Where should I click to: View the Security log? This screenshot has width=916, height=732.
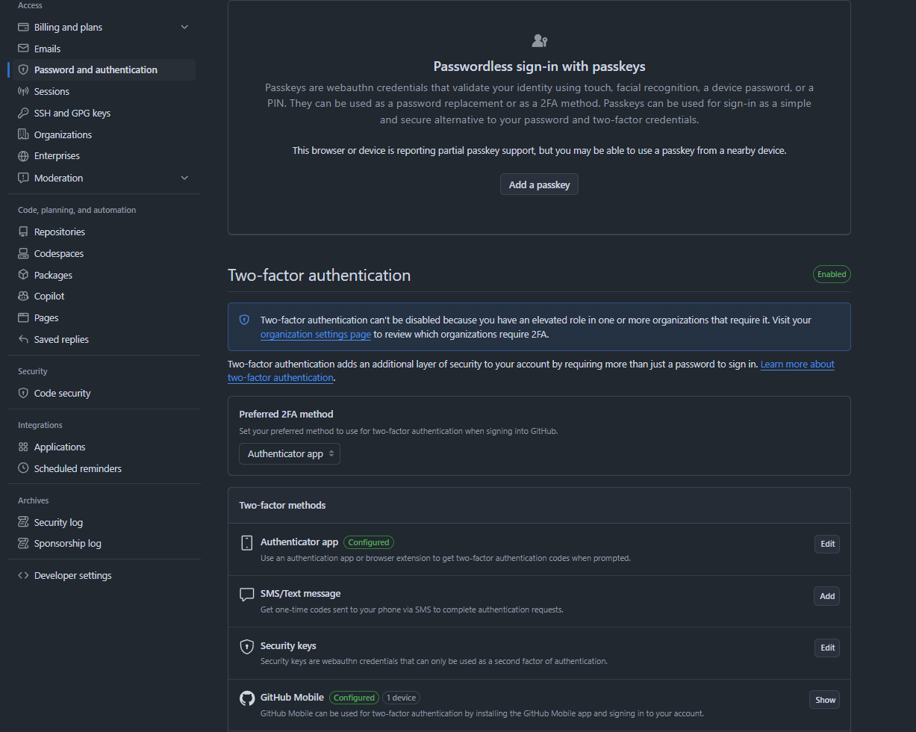104,523
